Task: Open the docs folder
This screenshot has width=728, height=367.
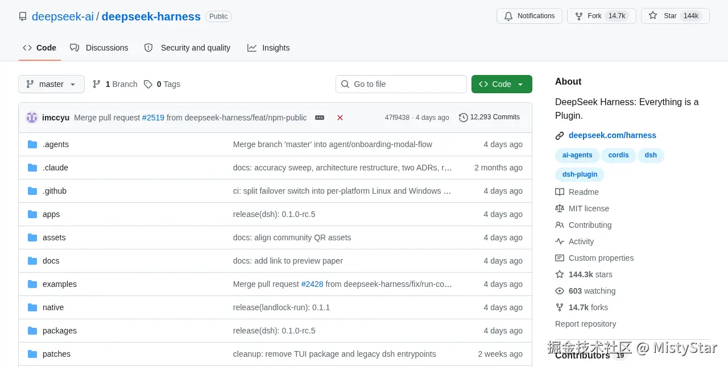Action: pyautogui.click(x=51, y=261)
